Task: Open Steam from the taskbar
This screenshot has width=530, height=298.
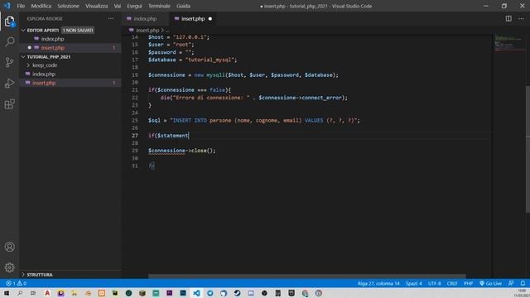Action: click(238, 293)
